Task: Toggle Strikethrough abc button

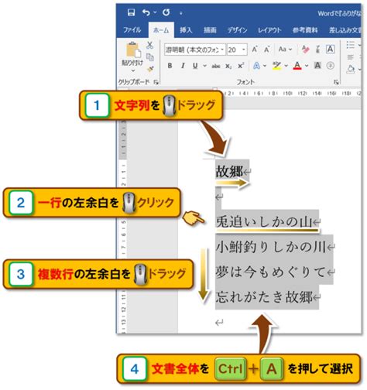Action: click(216, 66)
